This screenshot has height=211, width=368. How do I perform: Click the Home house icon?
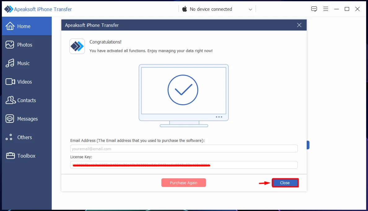[10, 26]
